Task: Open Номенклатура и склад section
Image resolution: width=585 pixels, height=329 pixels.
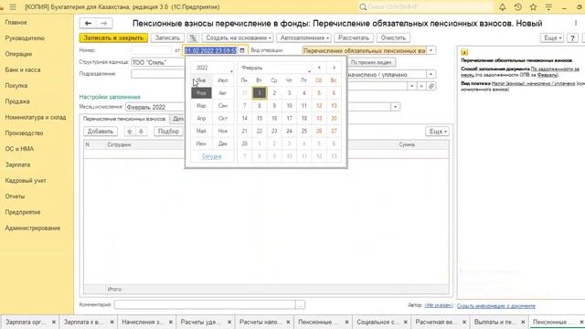Action: click(36, 117)
